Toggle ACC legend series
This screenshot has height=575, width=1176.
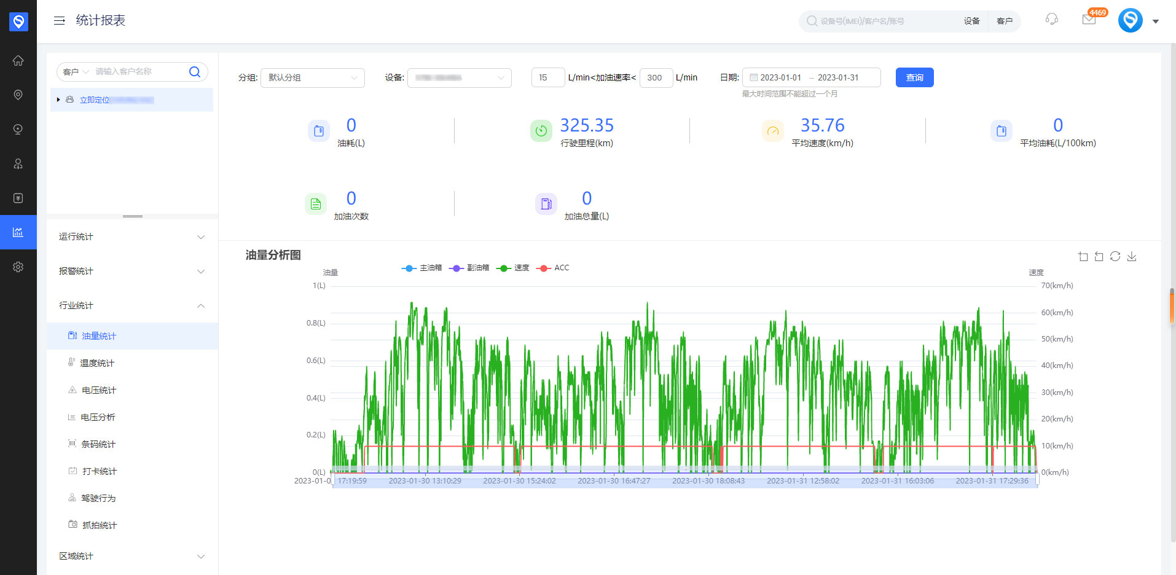click(553, 268)
